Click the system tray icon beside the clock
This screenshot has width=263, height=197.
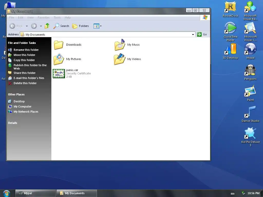(243, 193)
